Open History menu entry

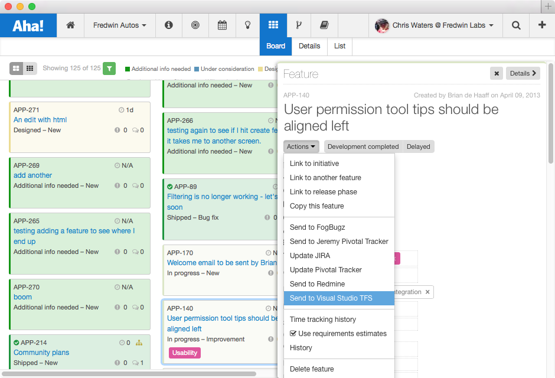(x=339, y=347)
